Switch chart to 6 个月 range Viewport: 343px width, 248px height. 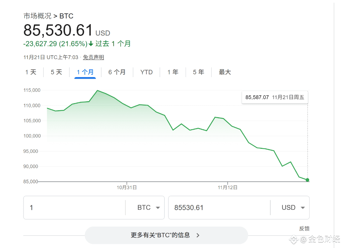tap(117, 72)
